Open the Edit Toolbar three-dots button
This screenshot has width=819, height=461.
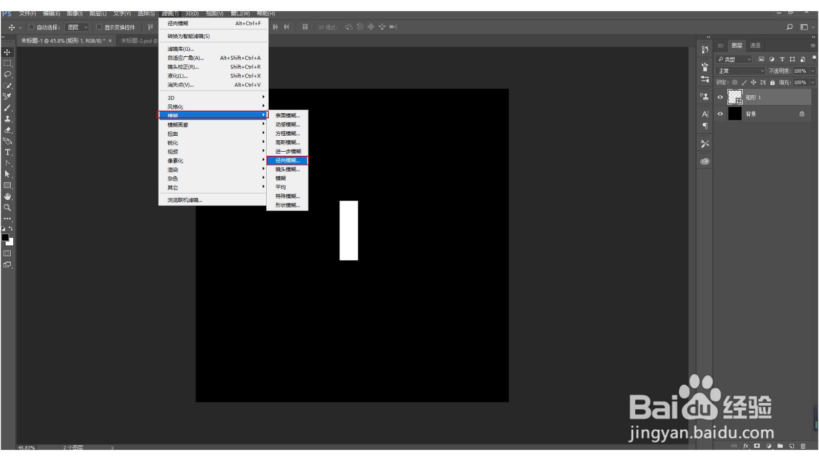7,219
